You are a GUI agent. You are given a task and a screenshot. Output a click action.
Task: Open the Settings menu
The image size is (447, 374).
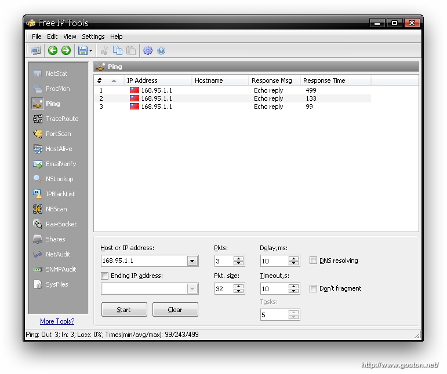tap(93, 36)
